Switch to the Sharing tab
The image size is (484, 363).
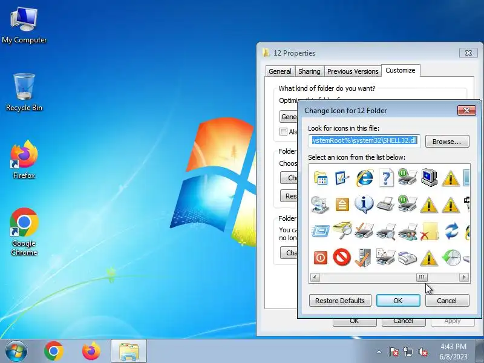[x=309, y=71]
